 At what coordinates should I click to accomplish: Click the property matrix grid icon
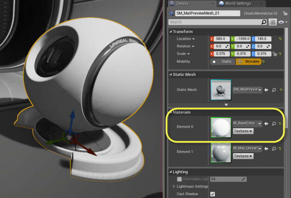coord(273,22)
